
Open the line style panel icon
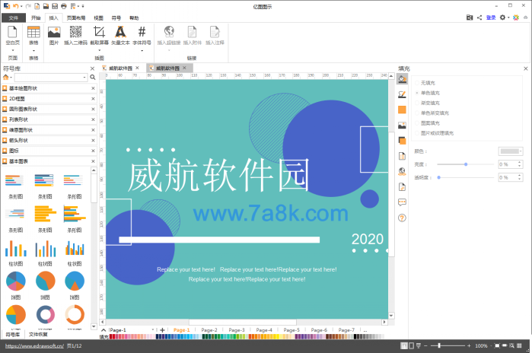402,94
